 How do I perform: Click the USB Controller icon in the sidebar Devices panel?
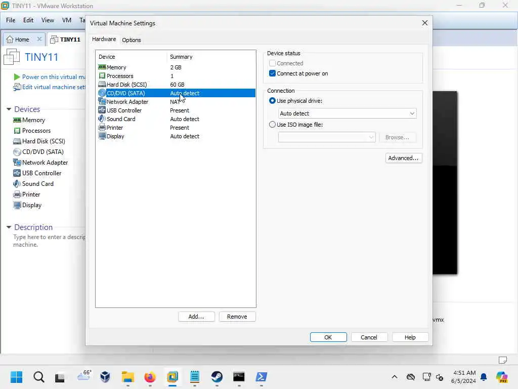coord(17,173)
